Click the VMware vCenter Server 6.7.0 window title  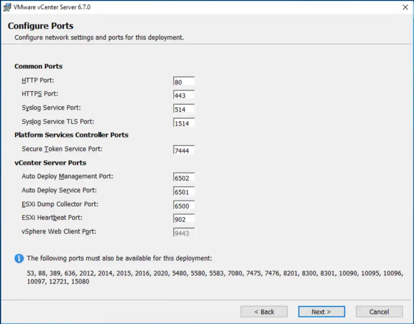[x=52, y=7]
